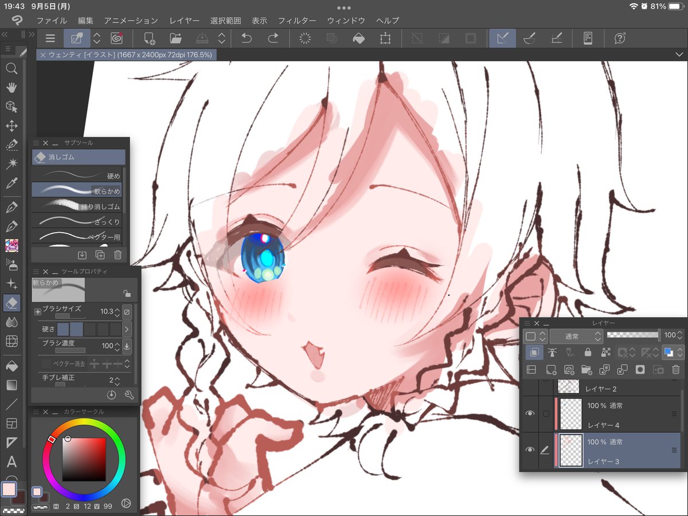Select the Eraser tool in the tool palette
This screenshot has width=688, height=516.
point(11,302)
